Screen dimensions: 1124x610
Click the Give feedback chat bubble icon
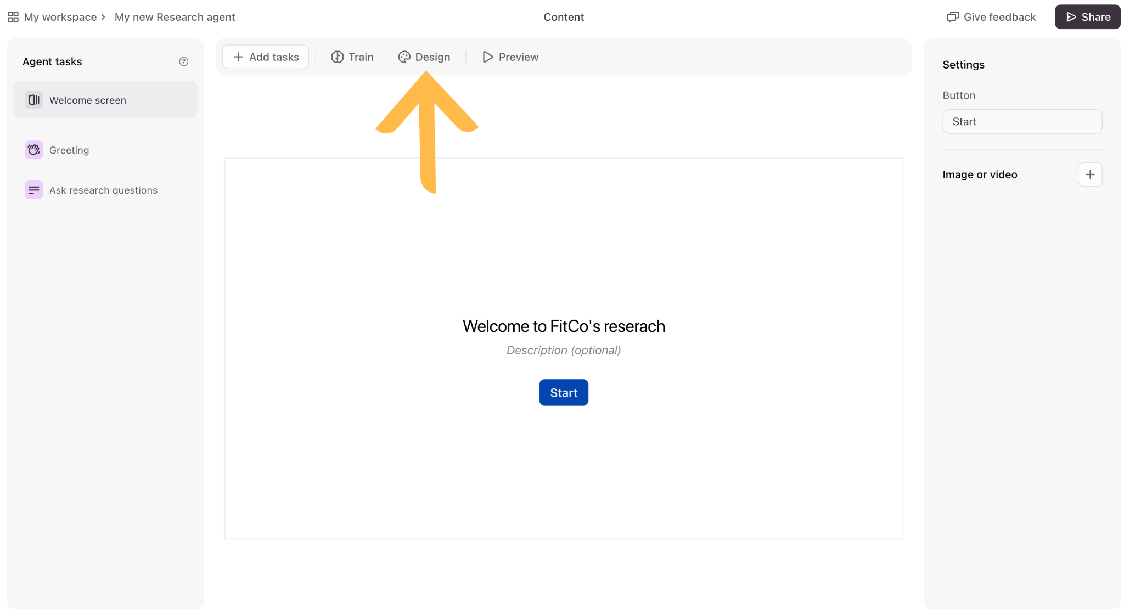[x=953, y=17]
